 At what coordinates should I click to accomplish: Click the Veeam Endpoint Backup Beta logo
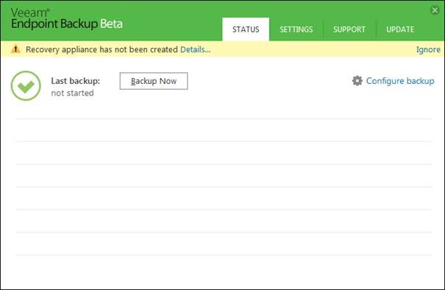point(67,18)
